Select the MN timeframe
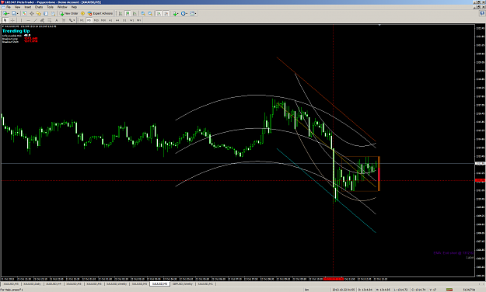 click(138, 20)
